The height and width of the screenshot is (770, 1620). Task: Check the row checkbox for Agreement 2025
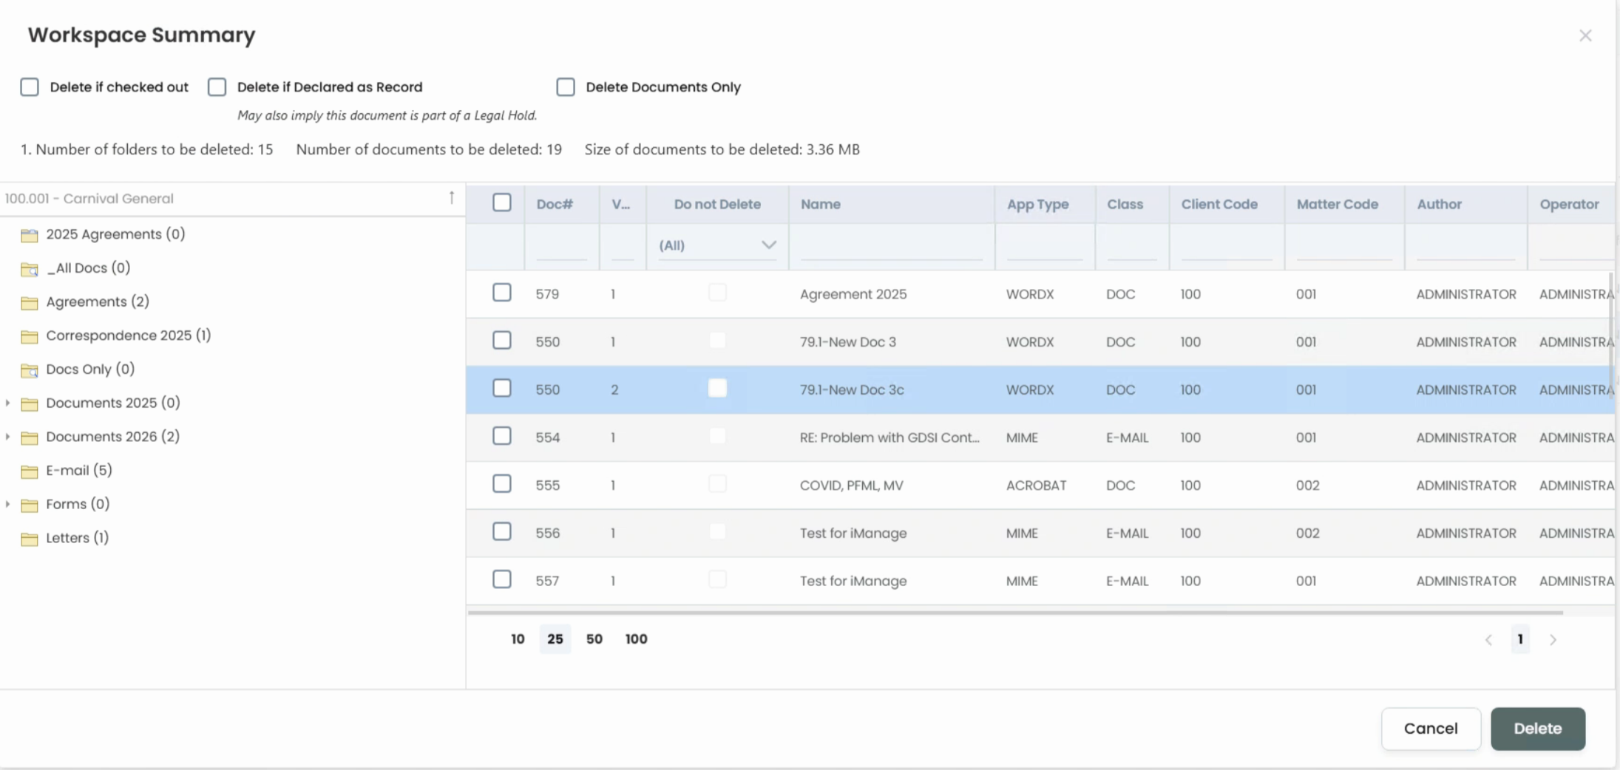(502, 293)
